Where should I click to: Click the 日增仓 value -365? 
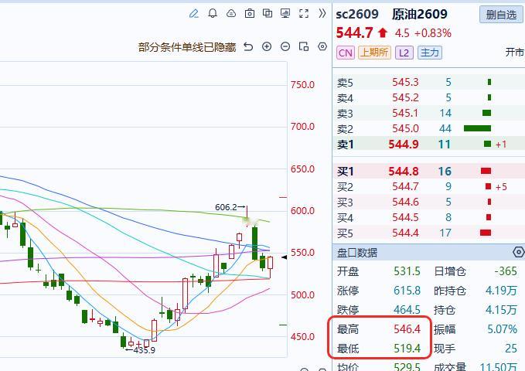506,271
